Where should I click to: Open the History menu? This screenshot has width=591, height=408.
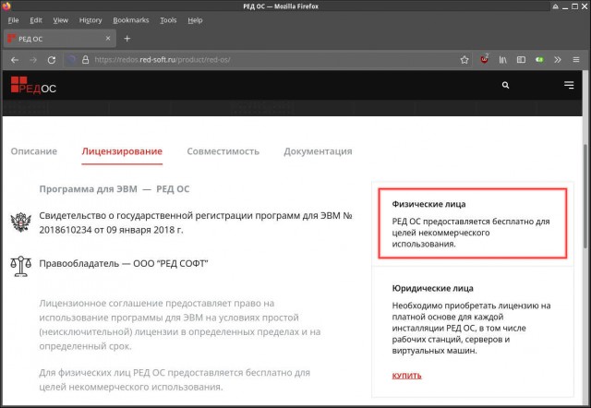pos(90,20)
